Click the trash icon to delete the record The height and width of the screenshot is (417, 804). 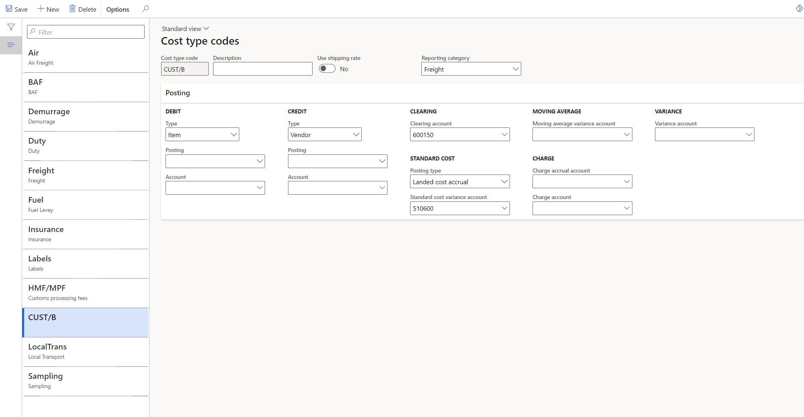(72, 8)
